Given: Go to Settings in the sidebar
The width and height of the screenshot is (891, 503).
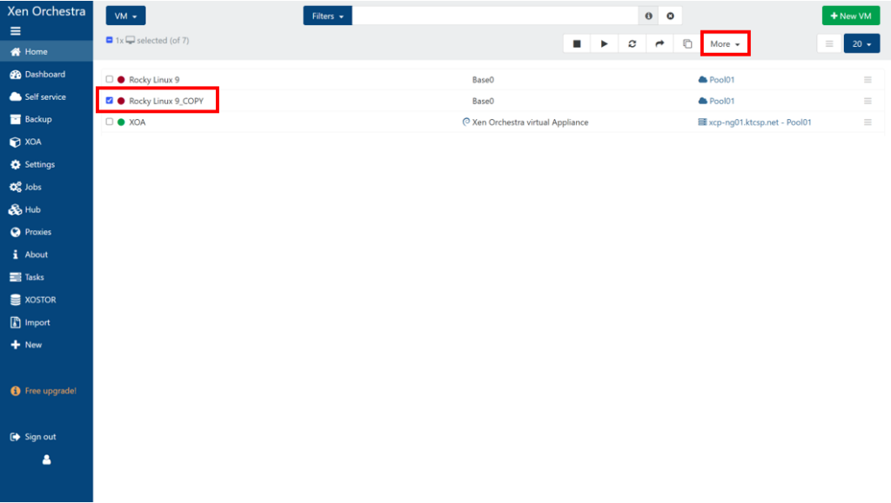Looking at the screenshot, I should 39,165.
